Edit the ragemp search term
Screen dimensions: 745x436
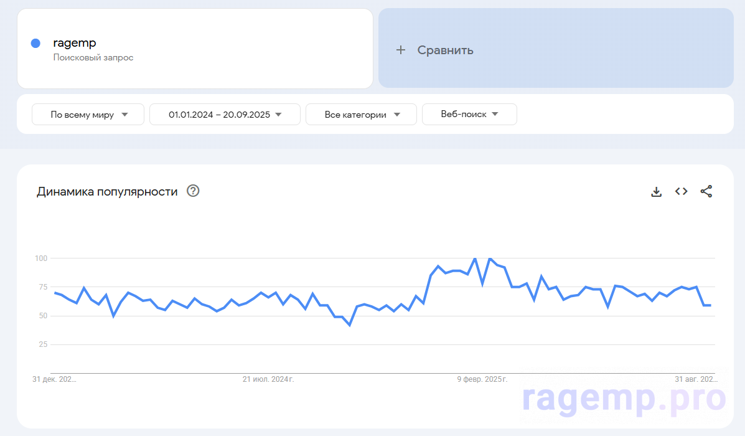coord(75,43)
